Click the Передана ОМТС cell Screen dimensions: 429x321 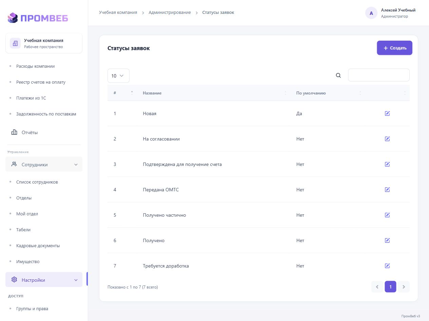pos(161,190)
